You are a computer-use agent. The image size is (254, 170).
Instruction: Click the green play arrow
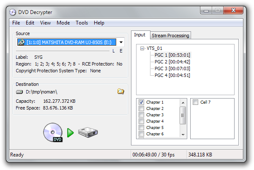pyautogui.click(x=70, y=133)
